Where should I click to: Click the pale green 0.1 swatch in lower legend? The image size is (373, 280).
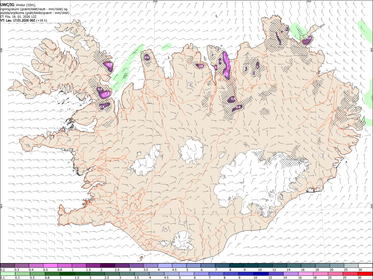(7, 274)
